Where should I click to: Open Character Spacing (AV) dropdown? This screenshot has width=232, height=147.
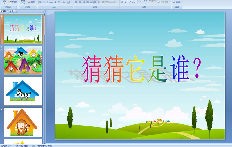tap(59, 2)
